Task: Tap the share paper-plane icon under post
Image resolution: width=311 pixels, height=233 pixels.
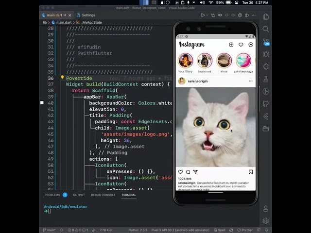Action: pyautogui.click(x=195, y=172)
